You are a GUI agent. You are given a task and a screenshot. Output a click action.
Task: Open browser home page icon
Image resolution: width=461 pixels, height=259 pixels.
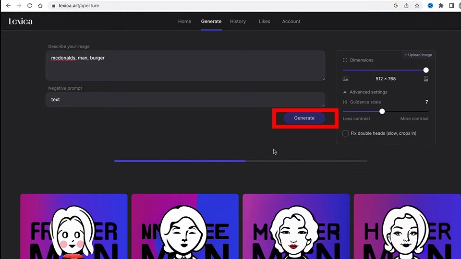click(x=40, y=6)
